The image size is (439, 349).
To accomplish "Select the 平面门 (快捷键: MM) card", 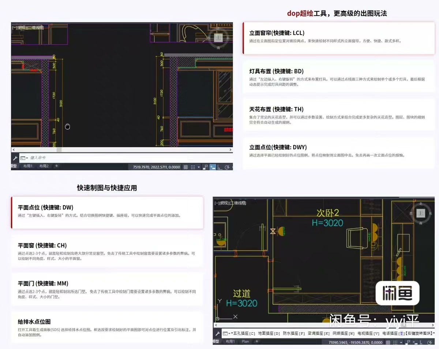I will click(x=107, y=289).
